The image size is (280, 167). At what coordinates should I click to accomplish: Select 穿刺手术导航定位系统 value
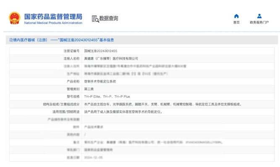tap(100, 81)
